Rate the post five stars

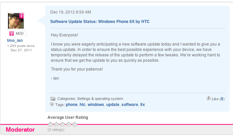point(75,124)
